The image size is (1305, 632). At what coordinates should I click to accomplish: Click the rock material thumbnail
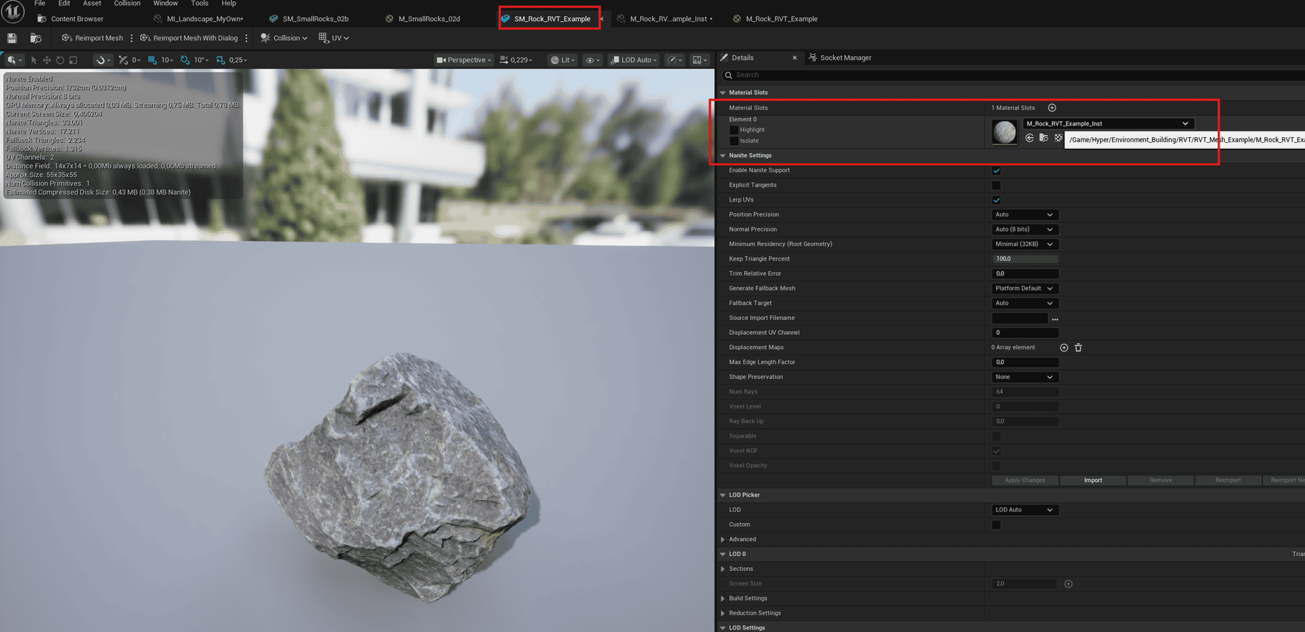pyautogui.click(x=1004, y=132)
